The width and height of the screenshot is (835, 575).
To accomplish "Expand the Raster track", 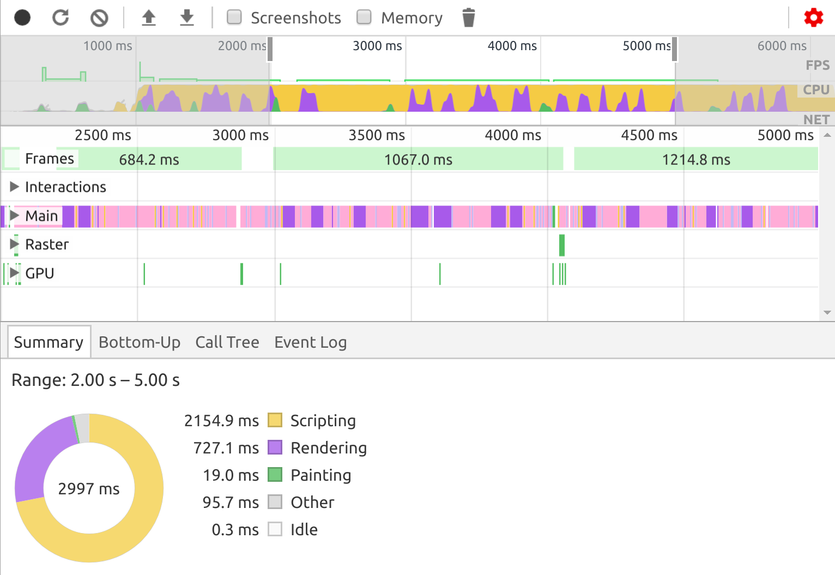I will (x=15, y=244).
